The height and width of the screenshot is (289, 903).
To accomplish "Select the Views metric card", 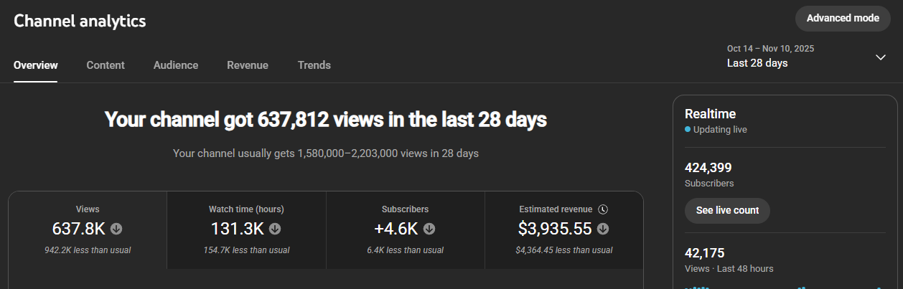I will click(88, 230).
